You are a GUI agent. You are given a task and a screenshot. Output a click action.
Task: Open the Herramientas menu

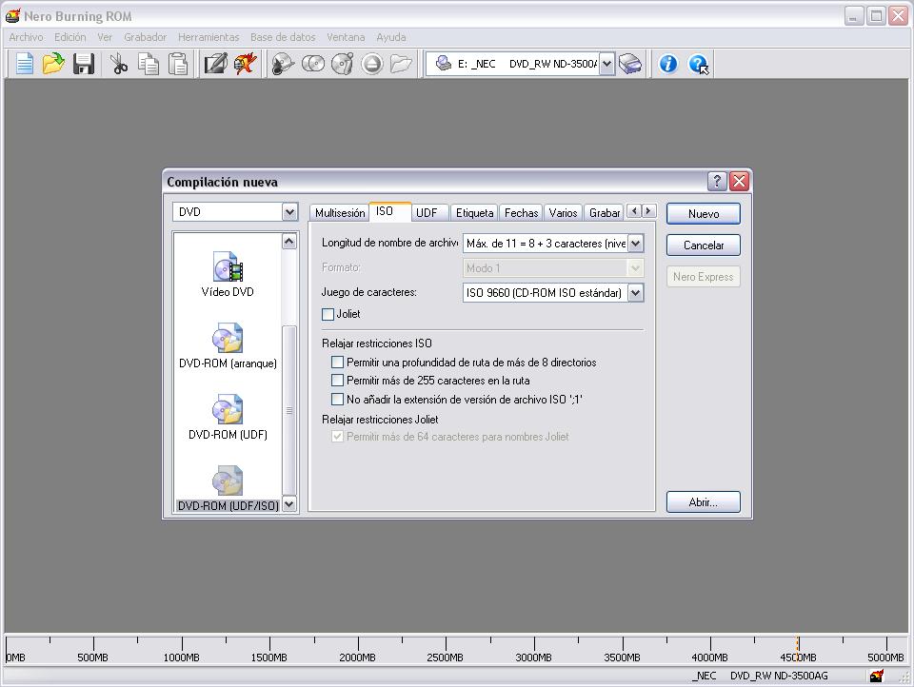click(209, 37)
